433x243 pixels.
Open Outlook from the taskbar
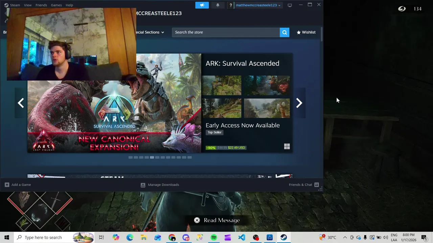pyautogui.click(x=158, y=237)
